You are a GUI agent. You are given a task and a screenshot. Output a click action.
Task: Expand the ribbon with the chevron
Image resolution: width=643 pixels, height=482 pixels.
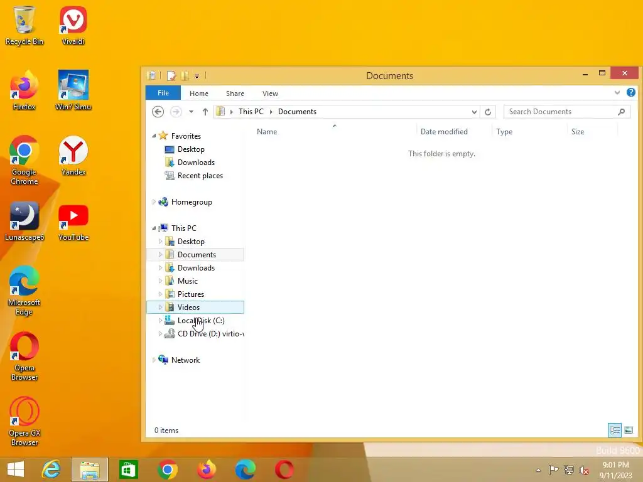[617, 93]
